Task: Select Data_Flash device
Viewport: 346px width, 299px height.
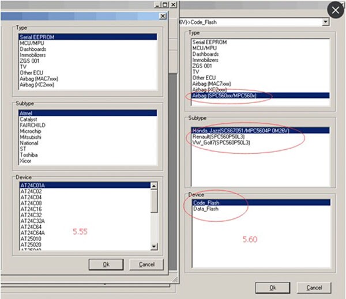Action: tap(205, 209)
